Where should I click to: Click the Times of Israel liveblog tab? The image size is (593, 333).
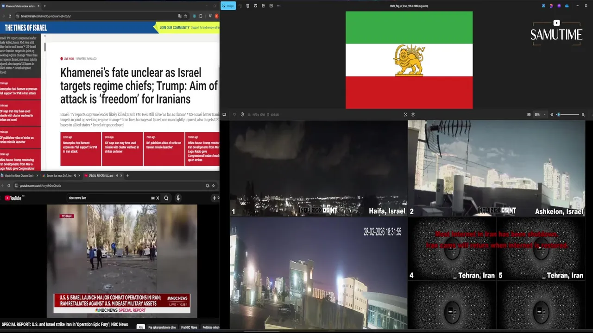pos(20,6)
